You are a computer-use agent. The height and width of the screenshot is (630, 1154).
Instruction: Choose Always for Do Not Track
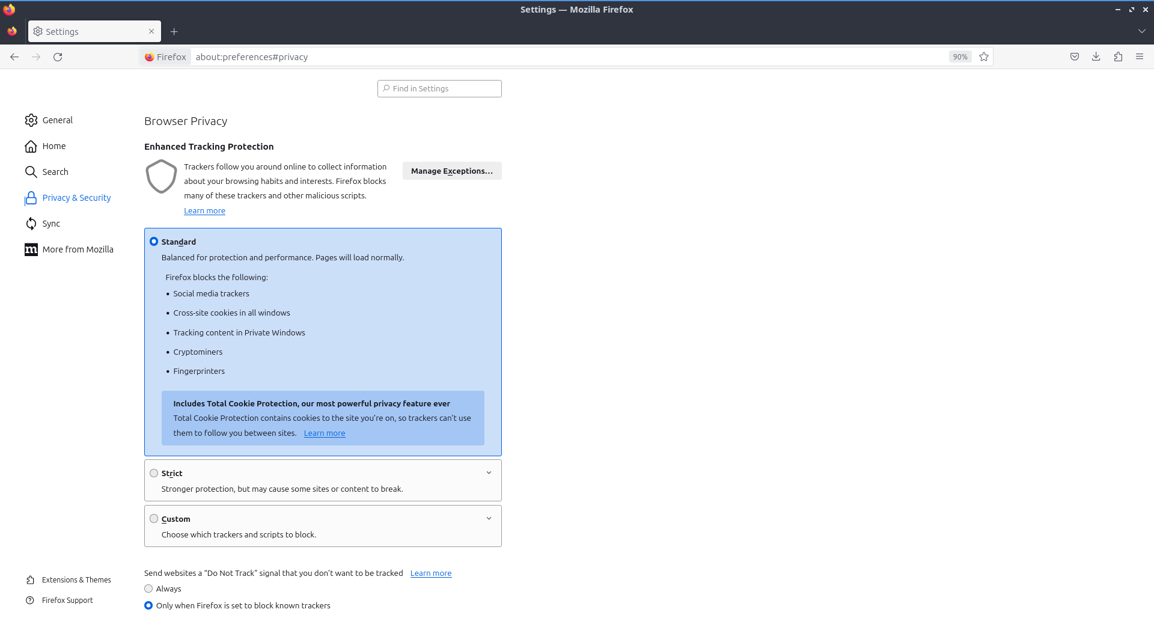point(148,589)
